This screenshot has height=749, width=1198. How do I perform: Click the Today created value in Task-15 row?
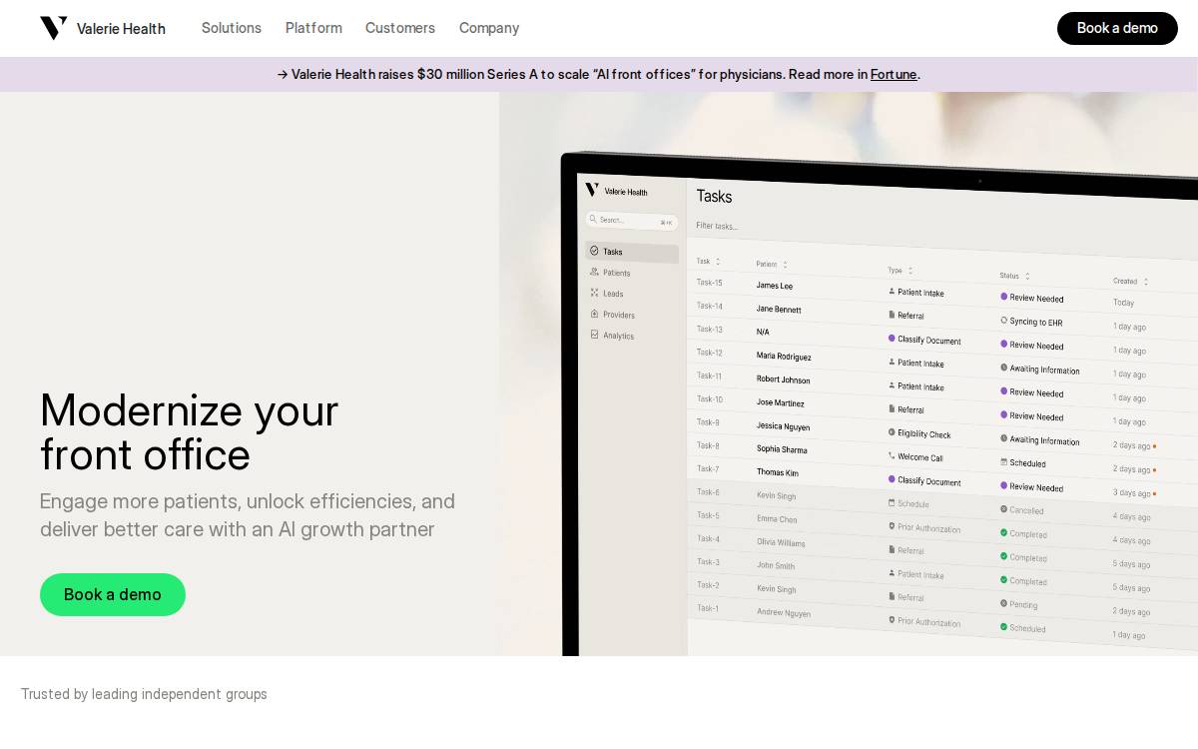click(1124, 303)
